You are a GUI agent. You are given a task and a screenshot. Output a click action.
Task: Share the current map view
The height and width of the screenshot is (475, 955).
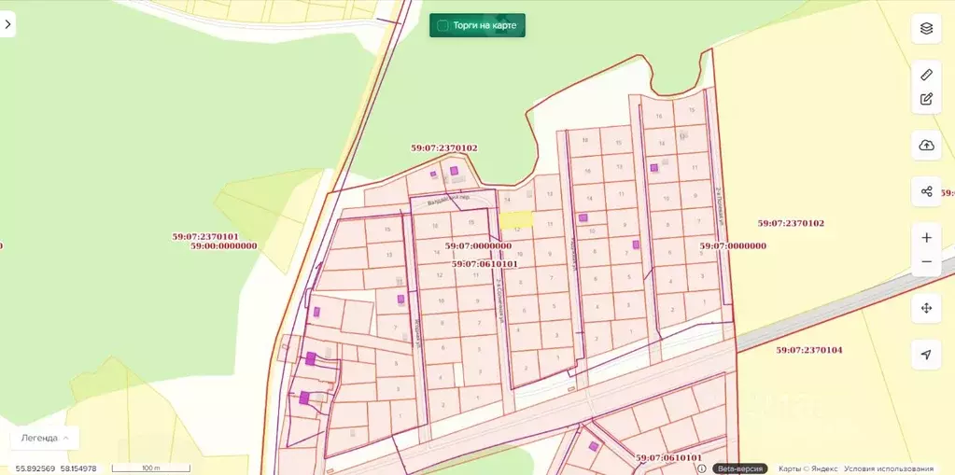[x=926, y=191]
